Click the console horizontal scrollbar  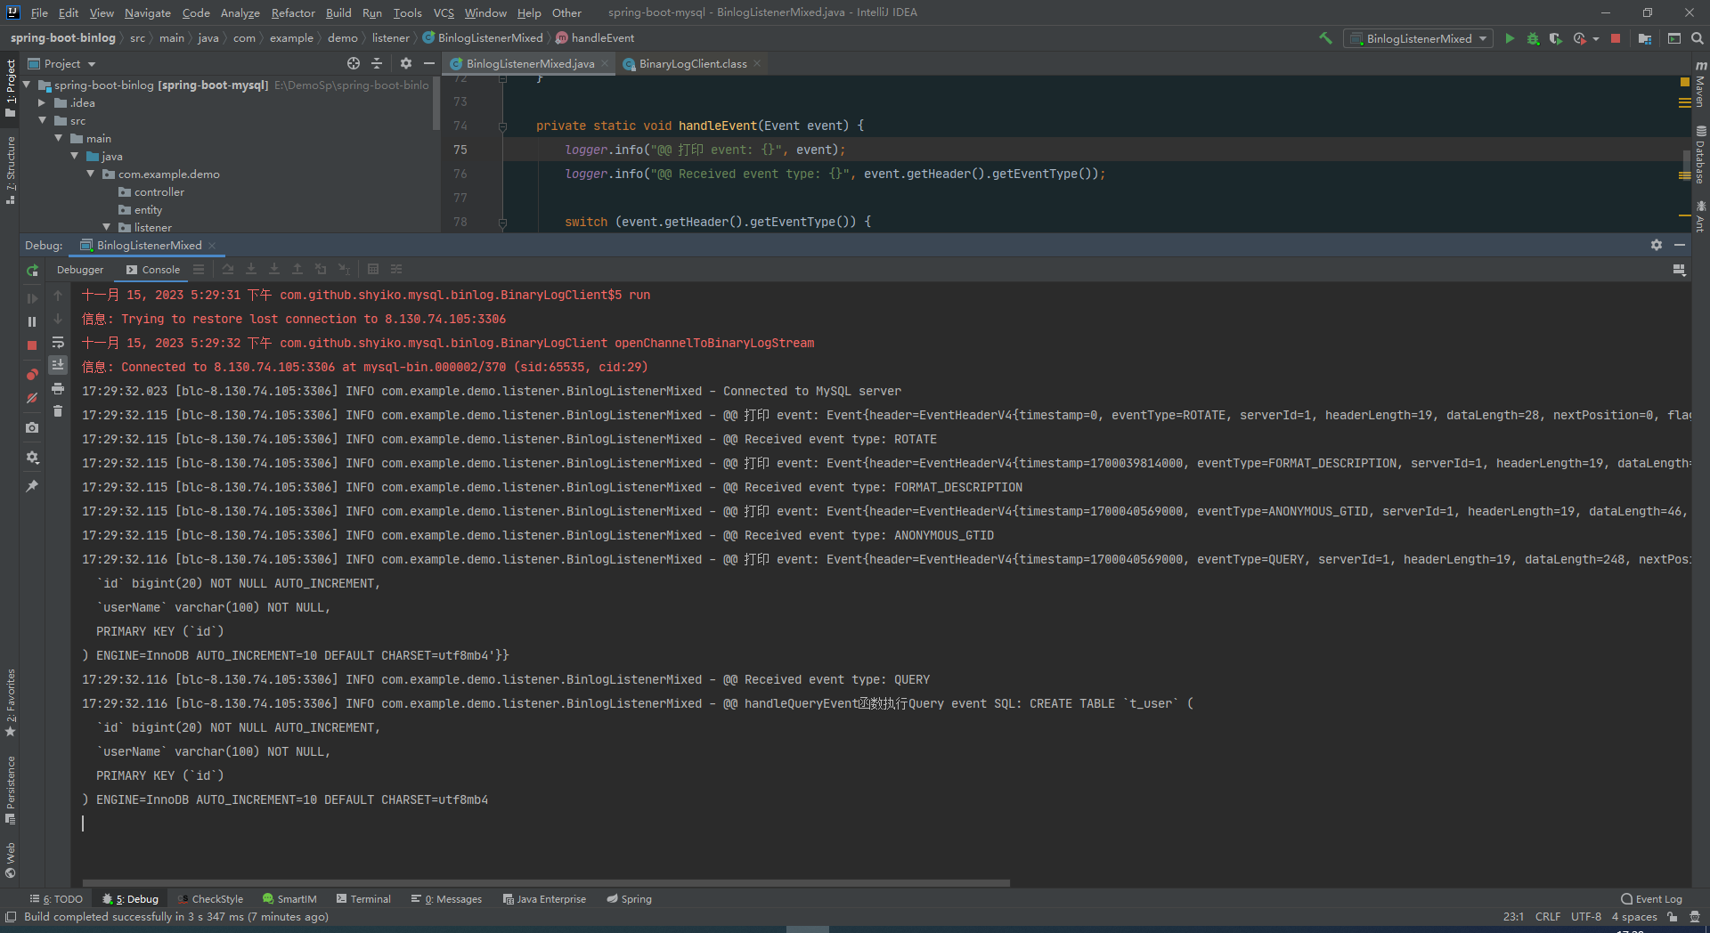click(545, 883)
